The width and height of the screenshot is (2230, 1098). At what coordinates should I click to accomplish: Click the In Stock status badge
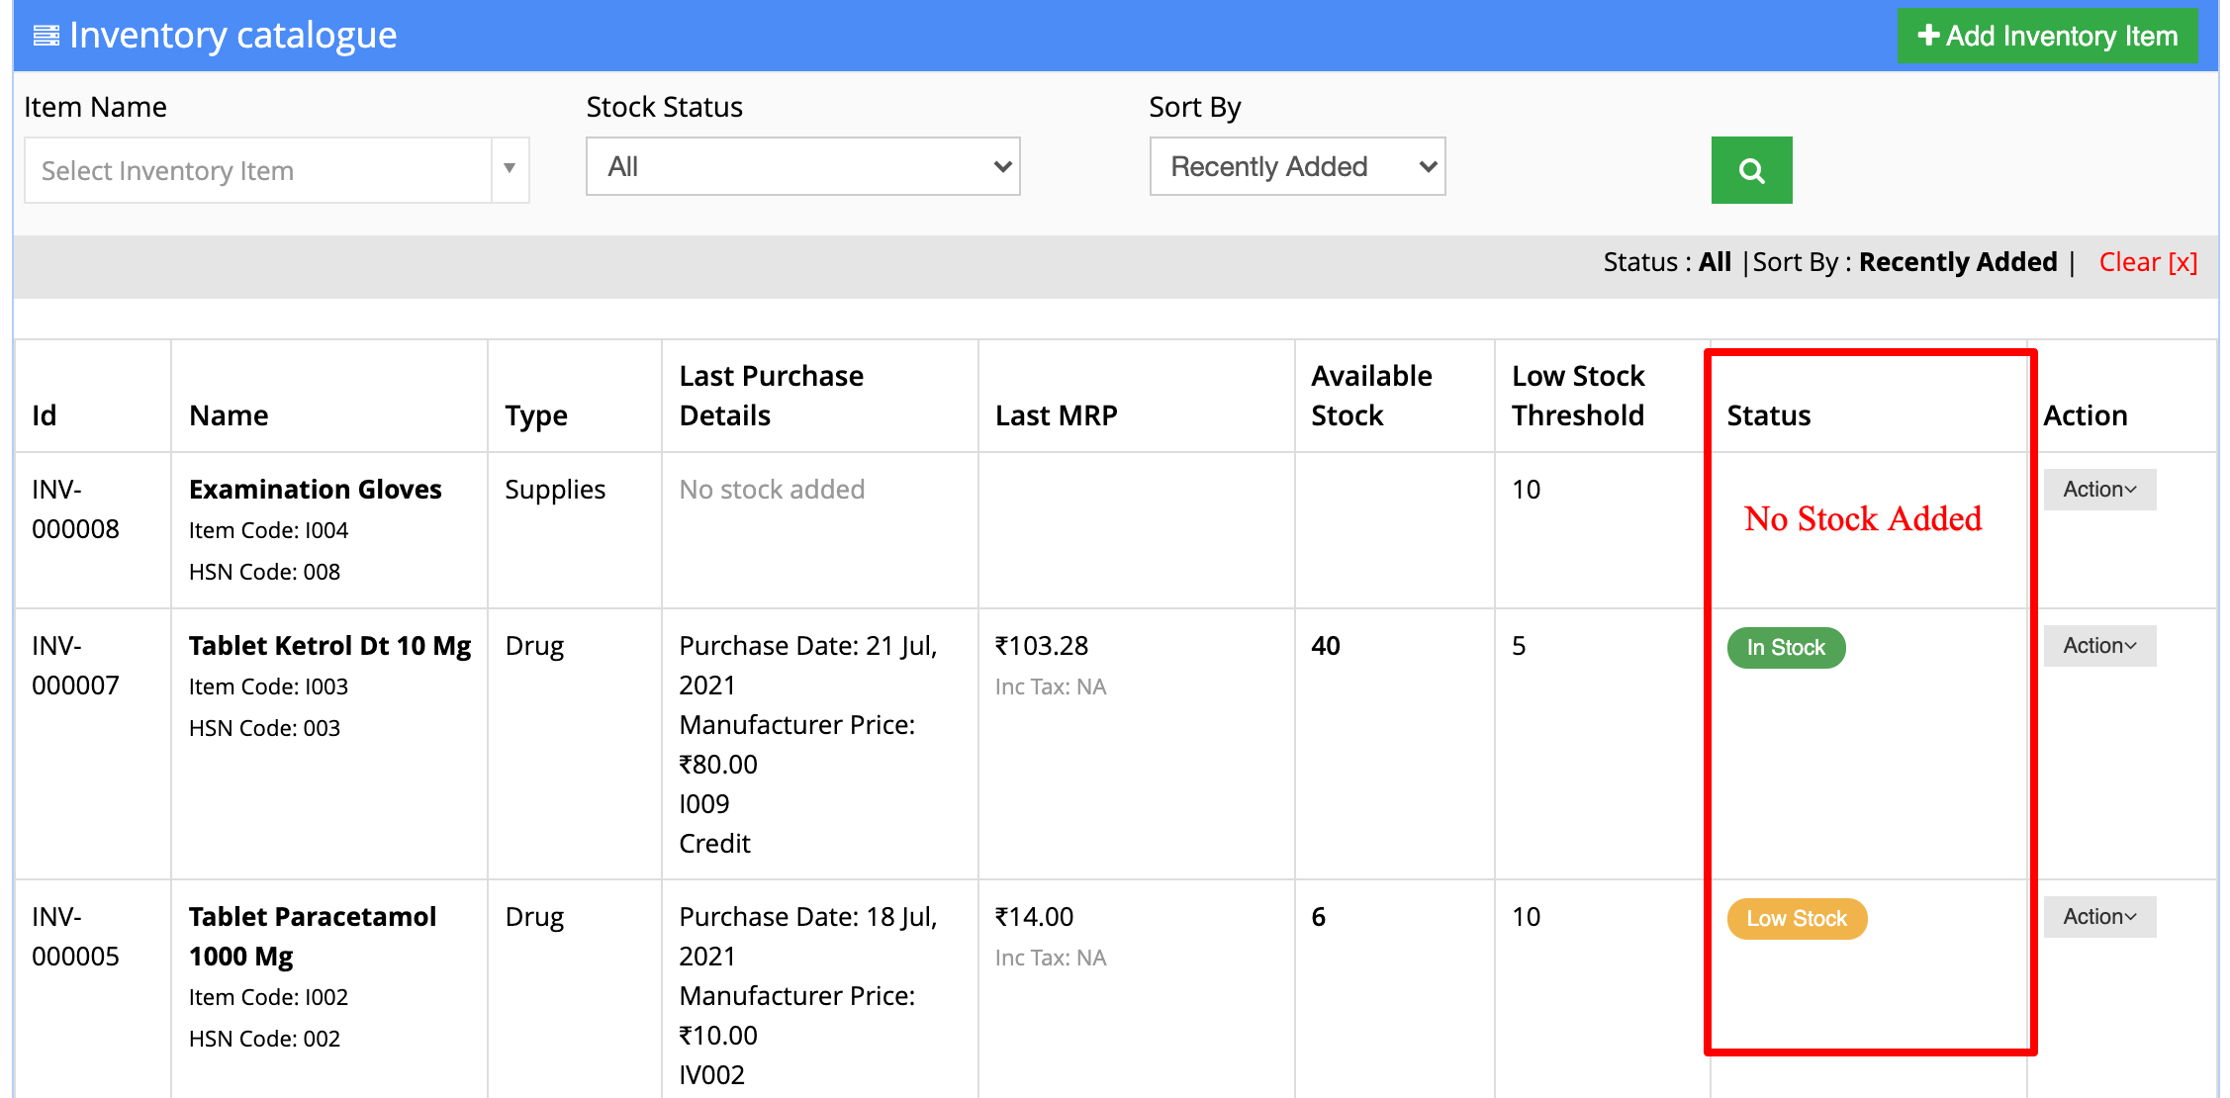pyautogui.click(x=1786, y=648)
